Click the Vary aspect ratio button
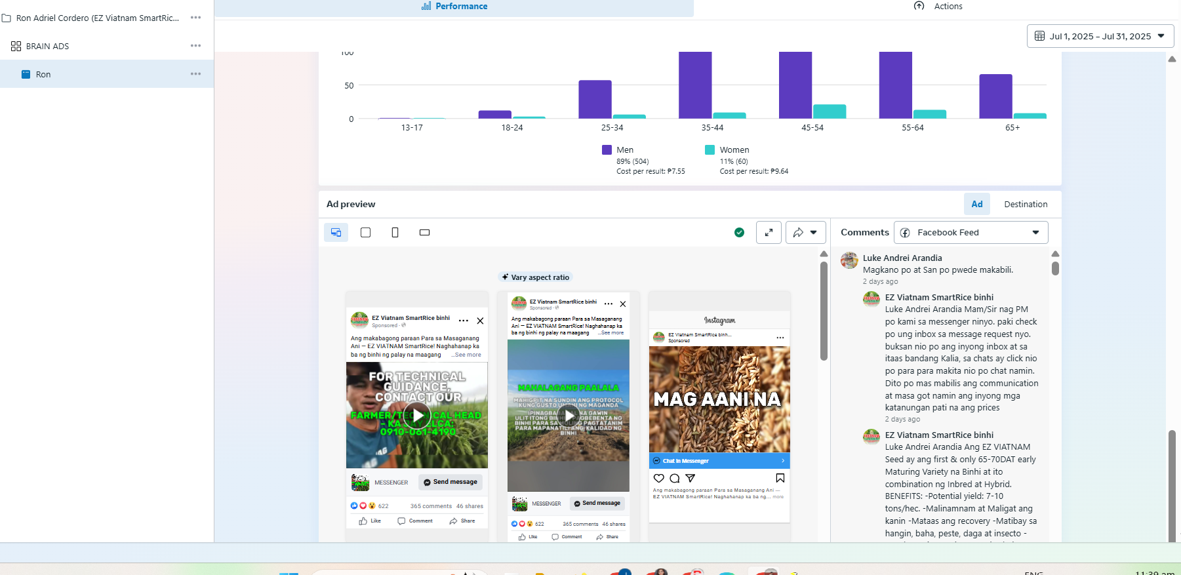 (x=535, y=277)
